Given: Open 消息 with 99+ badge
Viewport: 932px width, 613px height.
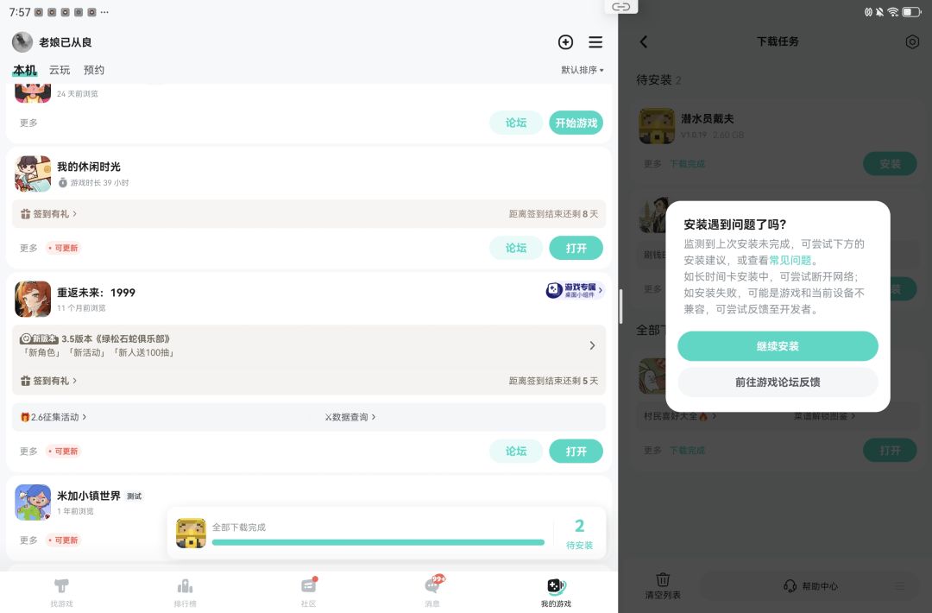Looking at the screenshot, I should pyautogui.click(x=432, y=592).
